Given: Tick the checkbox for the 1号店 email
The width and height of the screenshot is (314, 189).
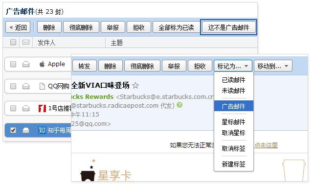Looking at the screenshot, I should point(13,108).
